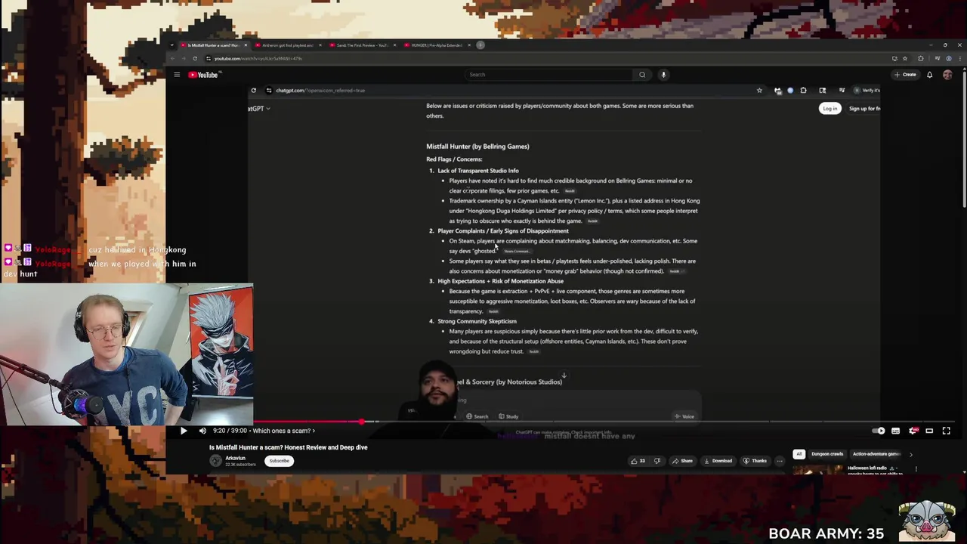Open the Halloween lofi radio thumbnail
This screenshot has height=544, width=967.
pos(818,470)
